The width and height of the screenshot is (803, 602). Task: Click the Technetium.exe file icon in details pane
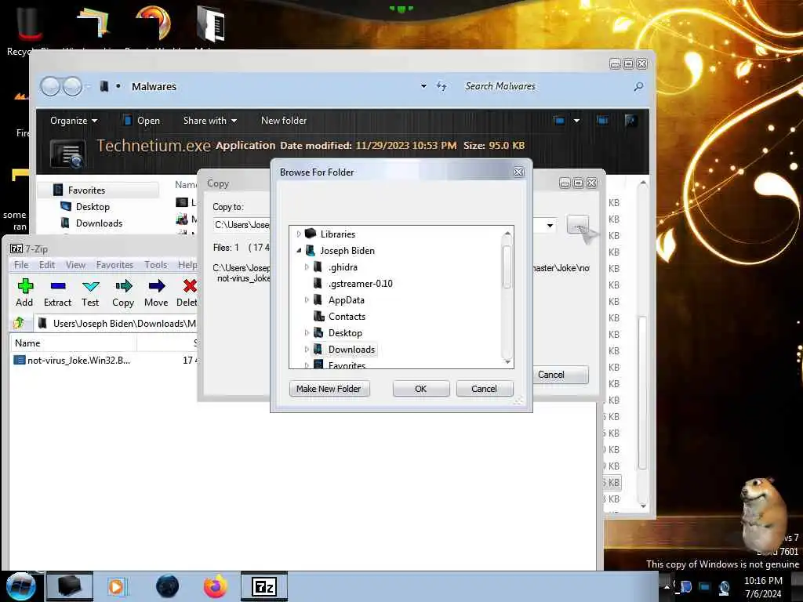(x=67, y=154)
